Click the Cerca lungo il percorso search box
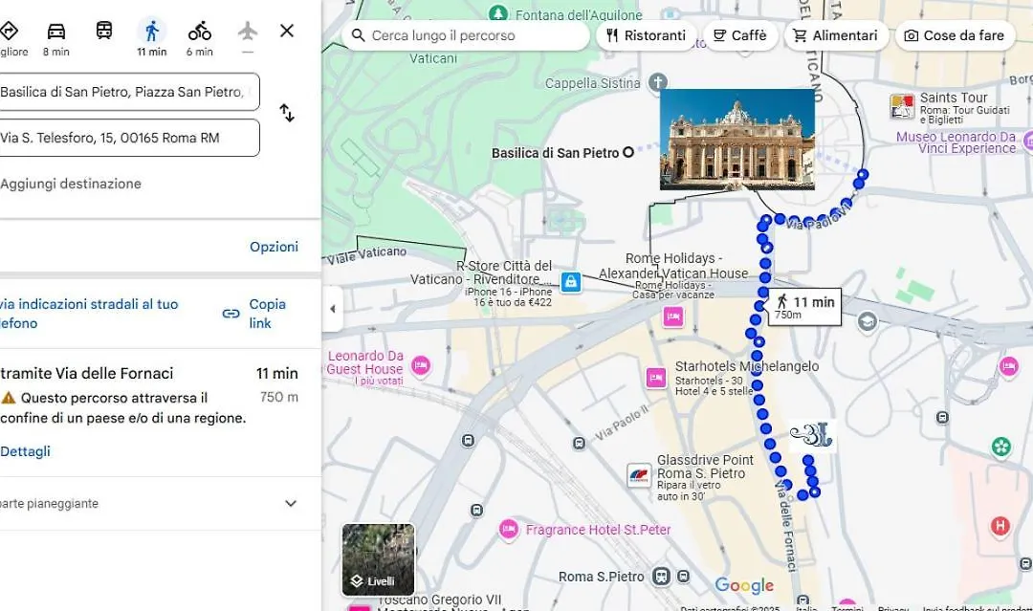The image size is (1033, 611). pyautogui.click(x=466, y=35)
